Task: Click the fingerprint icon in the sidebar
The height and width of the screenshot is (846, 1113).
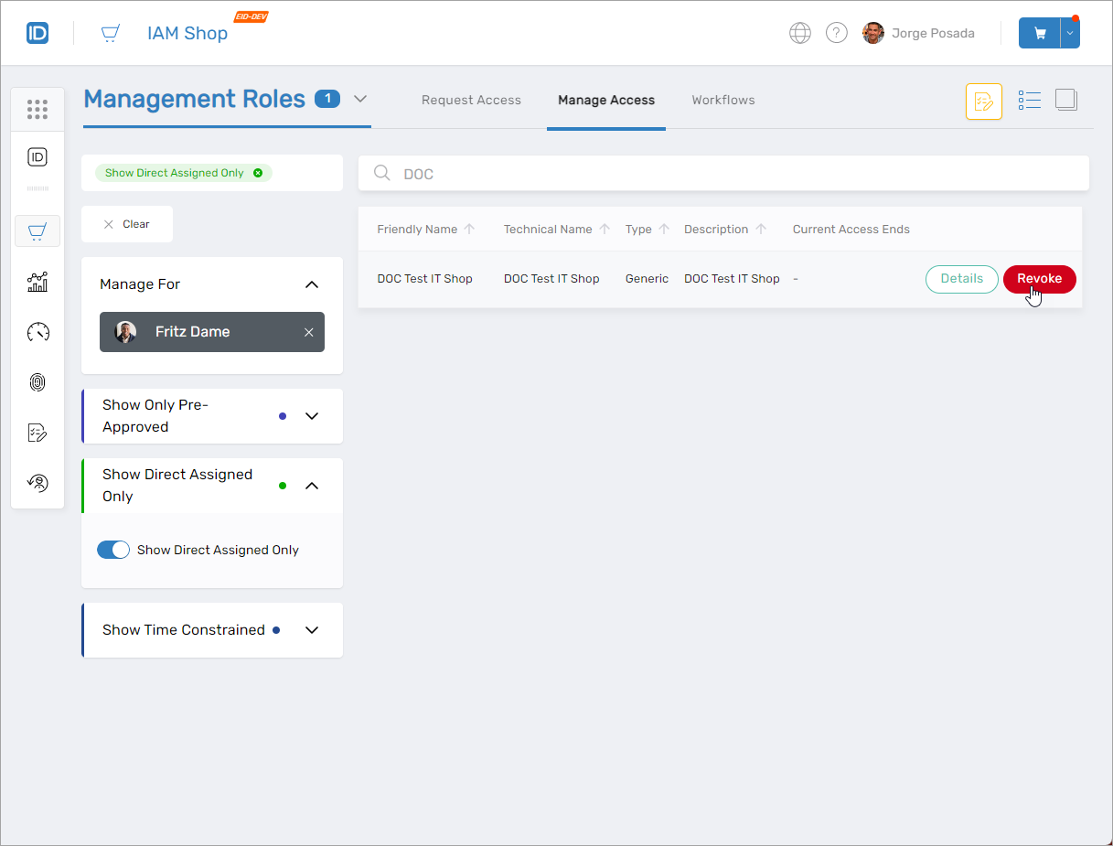Action: (37, 382)
